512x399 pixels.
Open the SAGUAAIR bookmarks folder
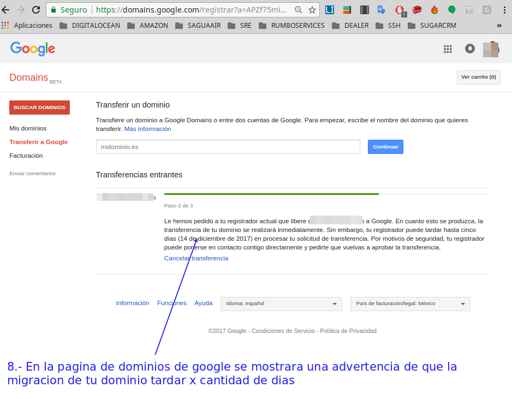click(198, 26)
